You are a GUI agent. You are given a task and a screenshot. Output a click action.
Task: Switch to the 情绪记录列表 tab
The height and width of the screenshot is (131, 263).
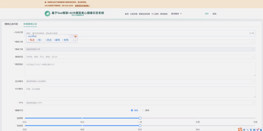click(x=11, y=24)
